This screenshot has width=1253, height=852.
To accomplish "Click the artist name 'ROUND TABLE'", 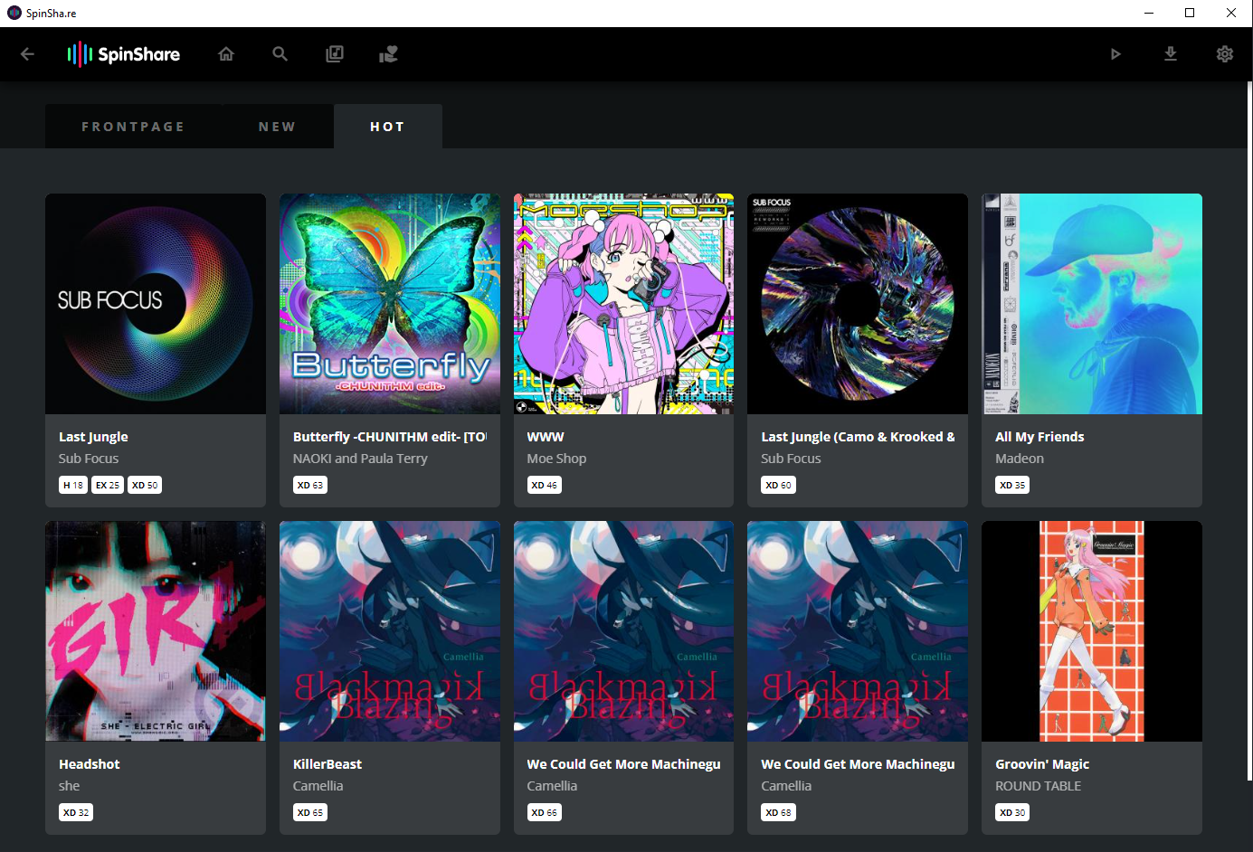I will point(1039,786).
